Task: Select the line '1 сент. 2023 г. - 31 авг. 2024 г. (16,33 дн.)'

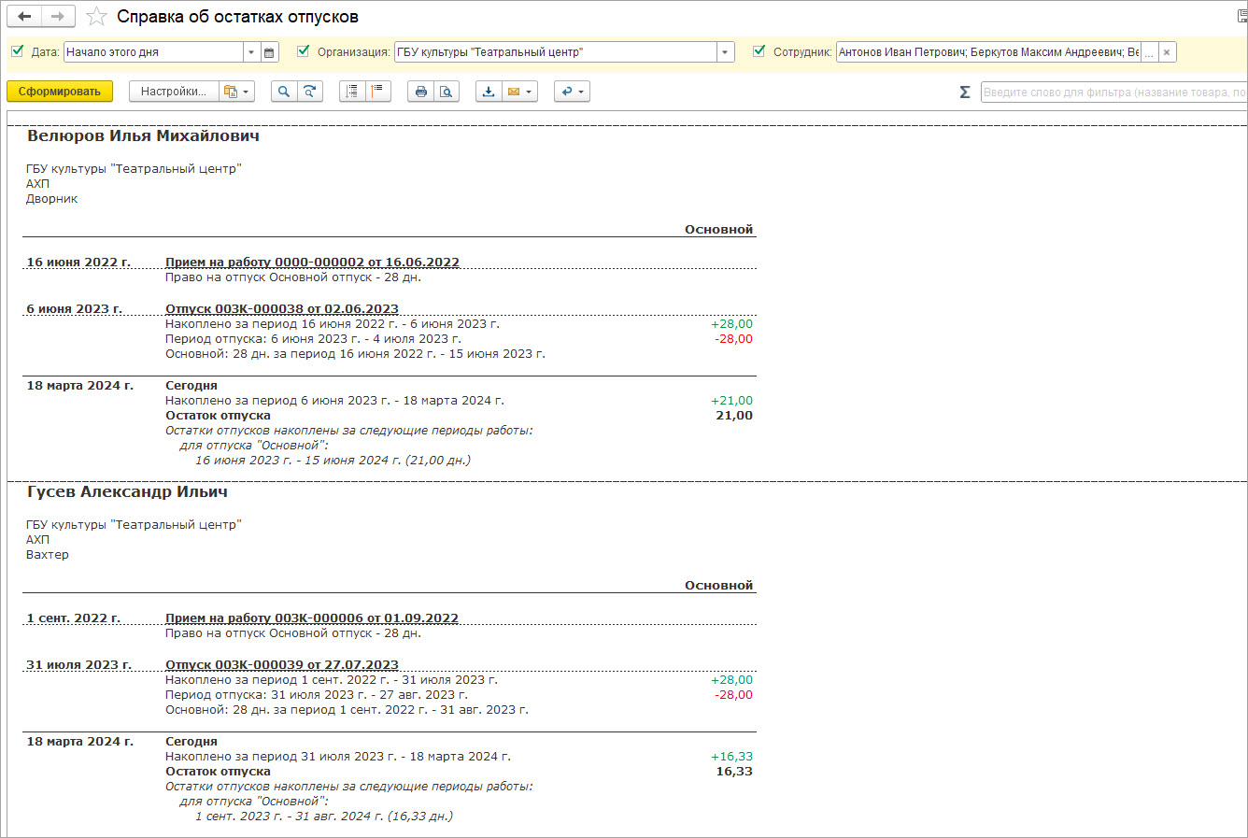Action: tap(324, 817)
